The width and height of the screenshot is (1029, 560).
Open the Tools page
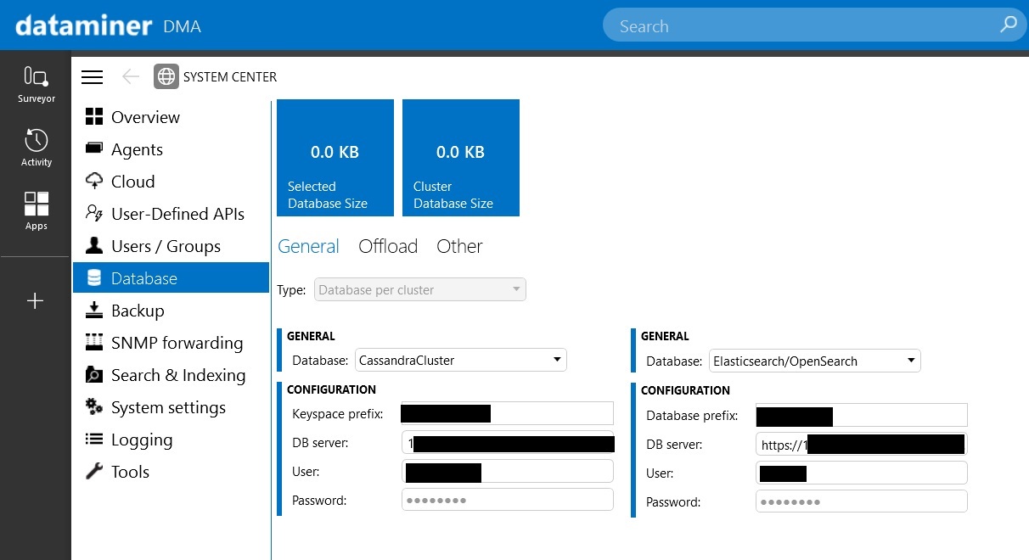[x=171, y=472]
